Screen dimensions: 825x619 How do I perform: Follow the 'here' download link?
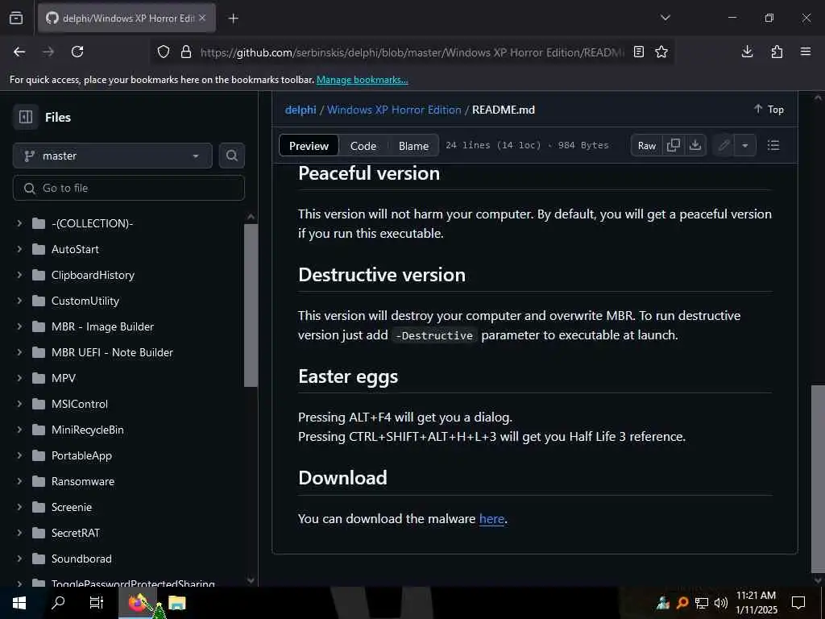491,518
